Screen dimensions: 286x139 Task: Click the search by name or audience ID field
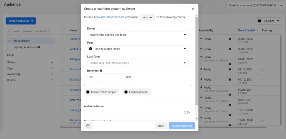point(30,31)
